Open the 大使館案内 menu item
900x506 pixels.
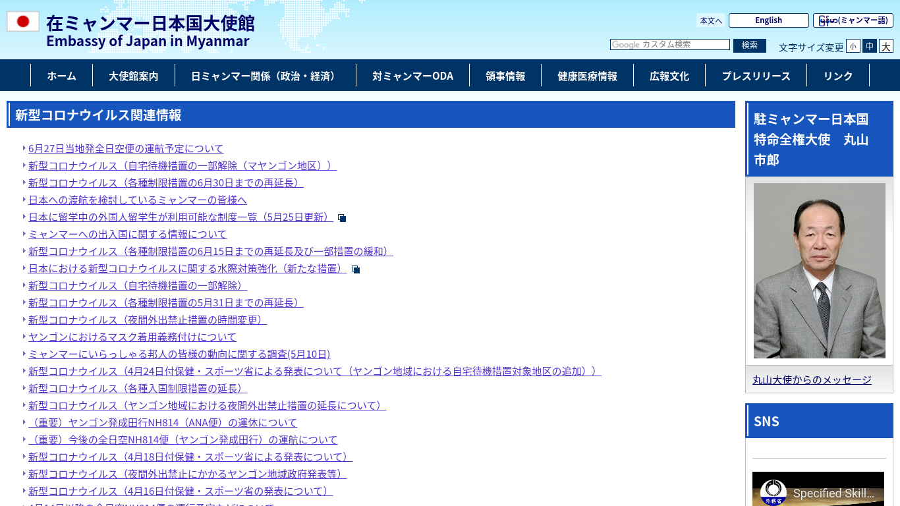click(x=134, y=76)
